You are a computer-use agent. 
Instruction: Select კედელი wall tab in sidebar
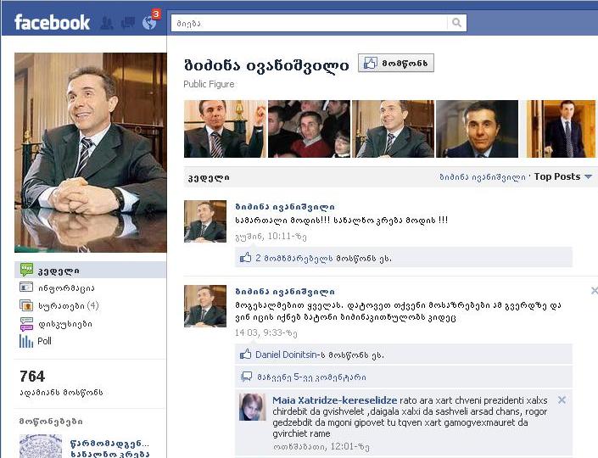click(91, 270)
